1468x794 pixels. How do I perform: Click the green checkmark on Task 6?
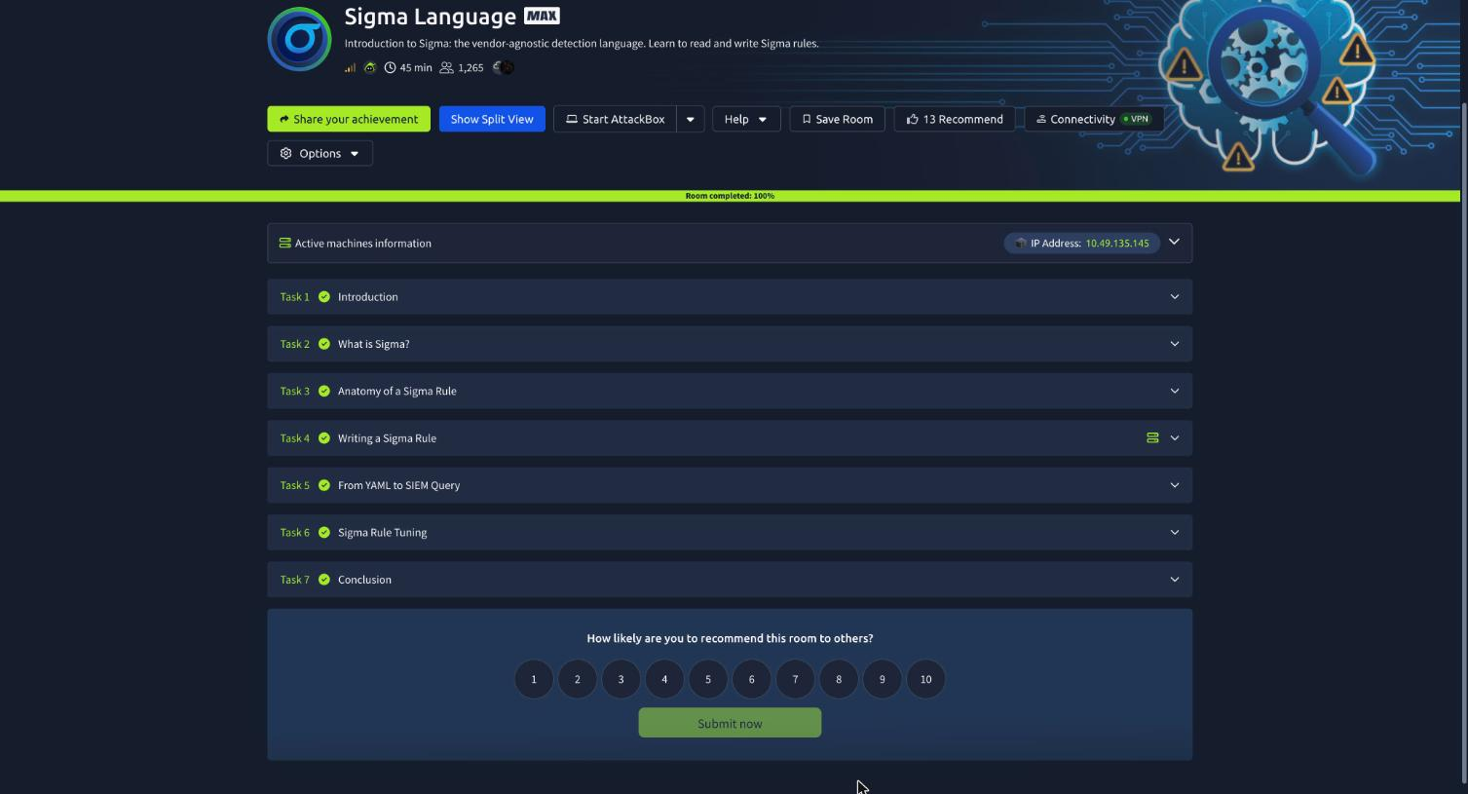tap(324, 532)
